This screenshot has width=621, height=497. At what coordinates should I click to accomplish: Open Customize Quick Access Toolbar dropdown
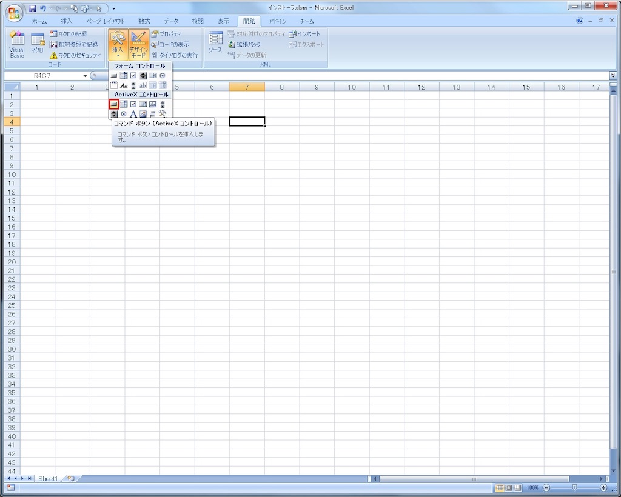[113, 8]
